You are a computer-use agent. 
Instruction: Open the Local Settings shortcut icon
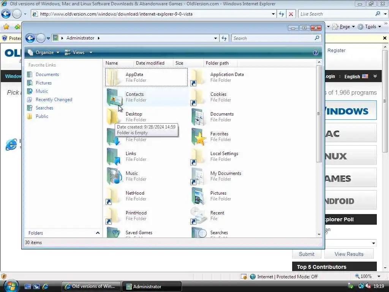(x=198, y=156)
